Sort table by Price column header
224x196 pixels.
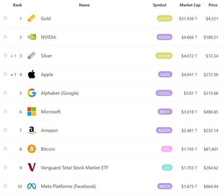pos(213,5)
